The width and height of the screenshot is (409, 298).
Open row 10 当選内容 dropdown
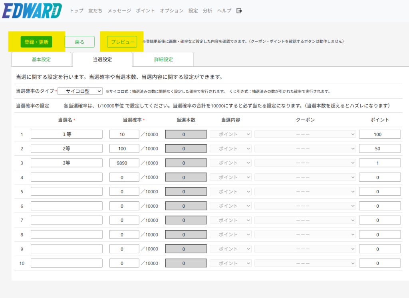pos(231,263)
